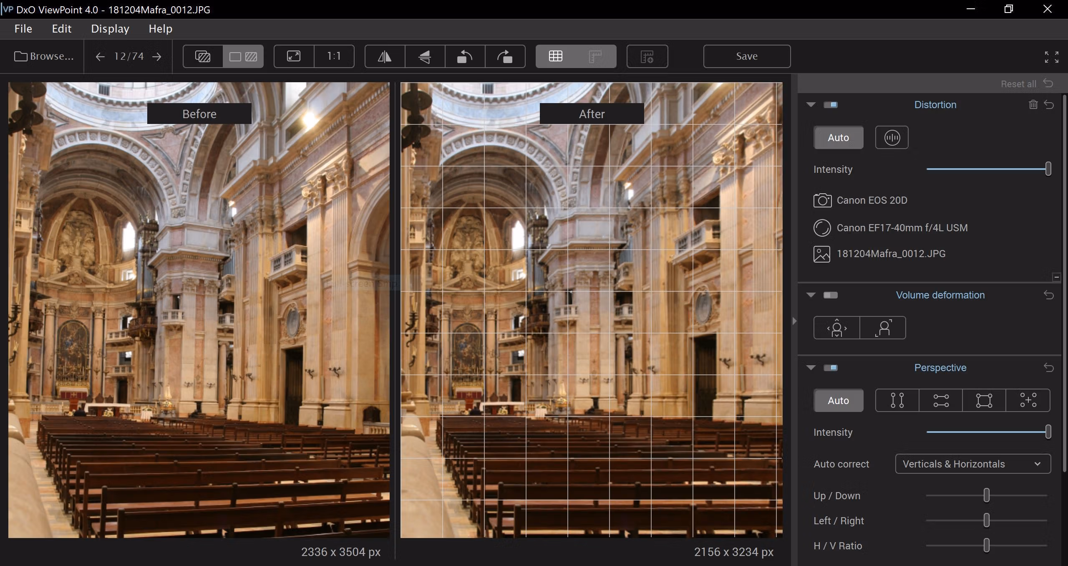Select side-by-side before/after view
The height and width of the screenshot is (566, 1068).
point(243,56)
